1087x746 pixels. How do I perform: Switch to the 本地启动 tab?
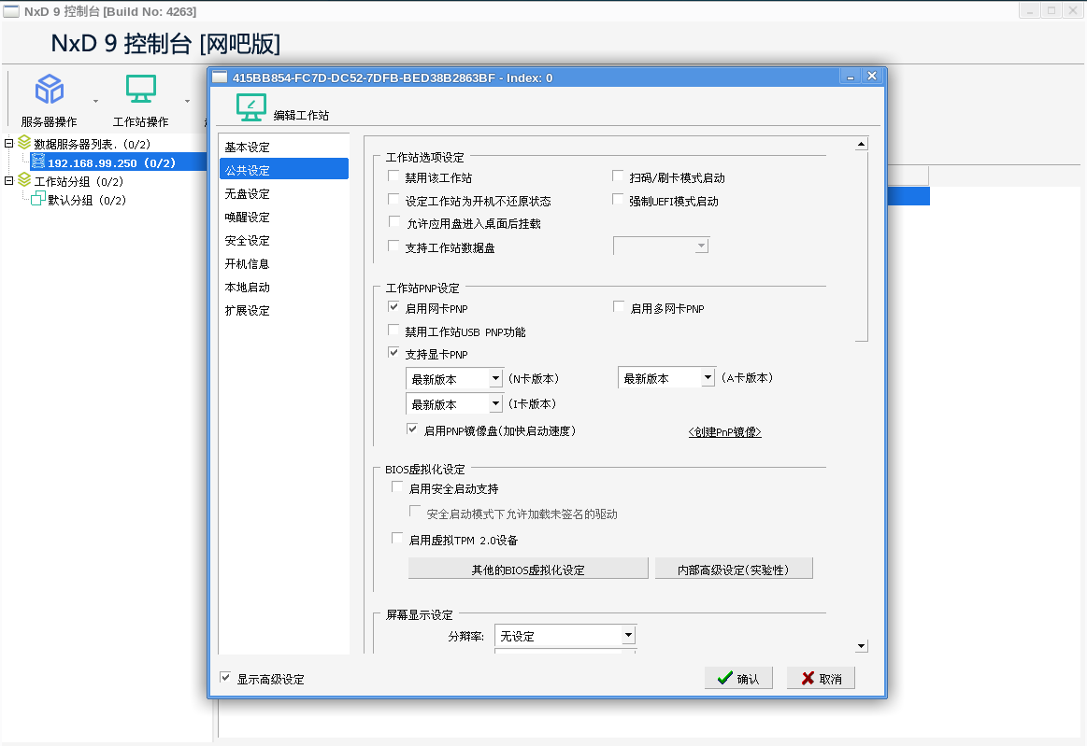pyautogui.click(x=283, y=287)
